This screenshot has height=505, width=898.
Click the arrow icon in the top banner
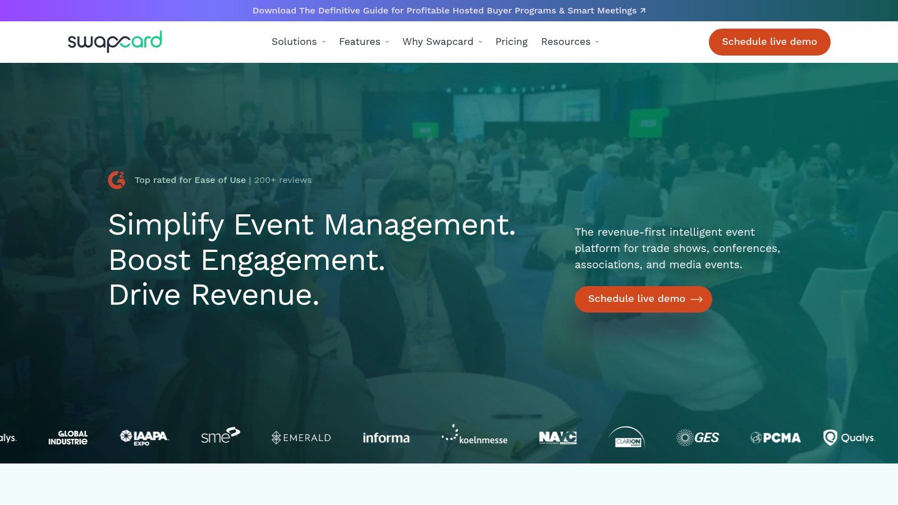click(x=643, y=11)
